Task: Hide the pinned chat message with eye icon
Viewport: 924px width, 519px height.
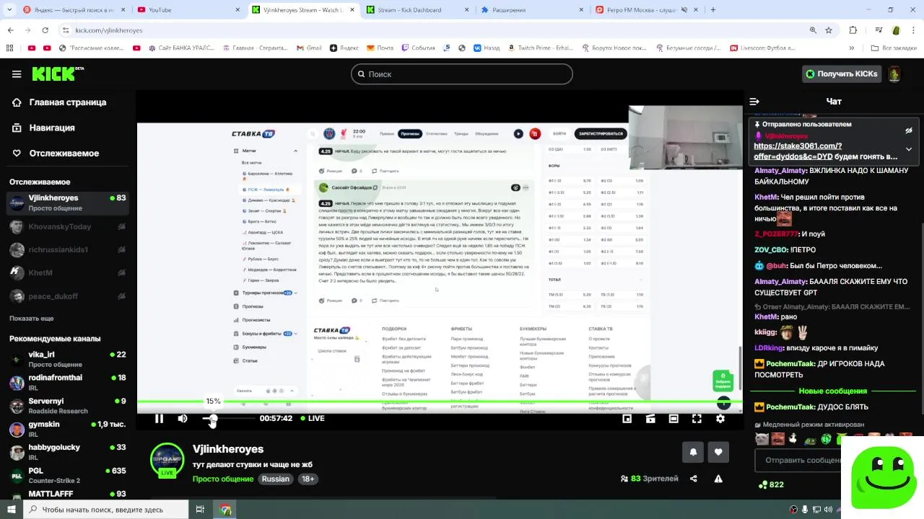Action: point(909,130)
